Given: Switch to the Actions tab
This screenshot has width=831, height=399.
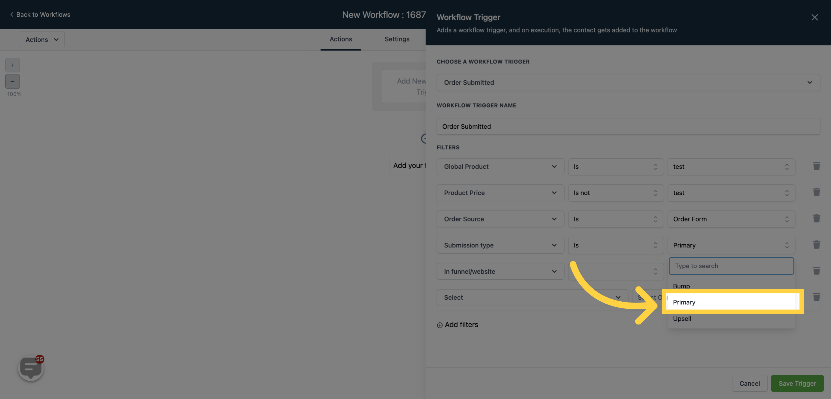Looking at the screenshot, I should coord(341,39).
